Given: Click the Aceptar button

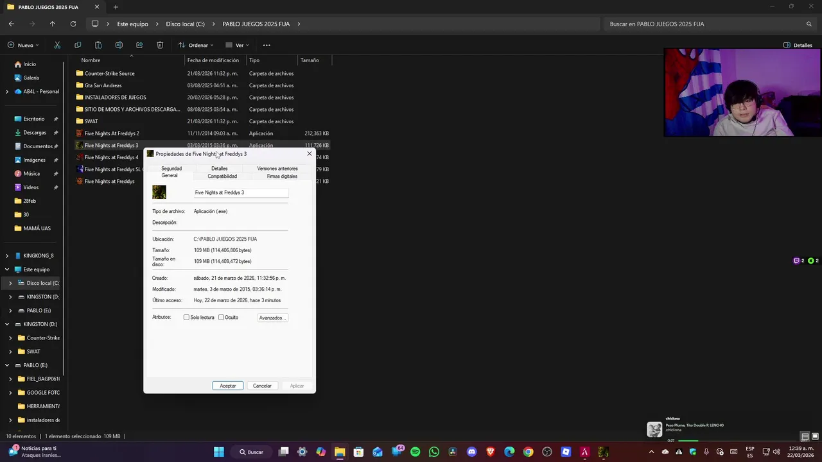Looking at the screenshot, I should [x=228, y=386].
